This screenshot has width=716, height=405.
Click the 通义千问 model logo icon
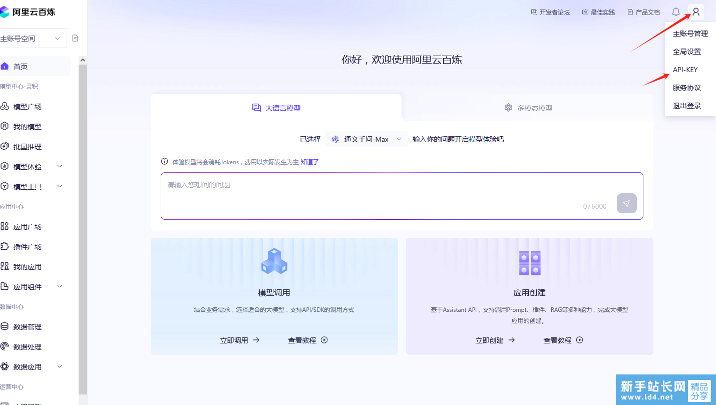(x=335, y=139)
